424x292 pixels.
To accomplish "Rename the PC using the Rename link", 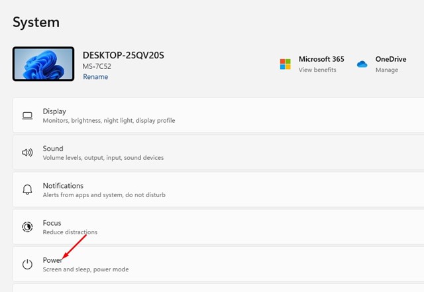I will (x=95, y=77).
